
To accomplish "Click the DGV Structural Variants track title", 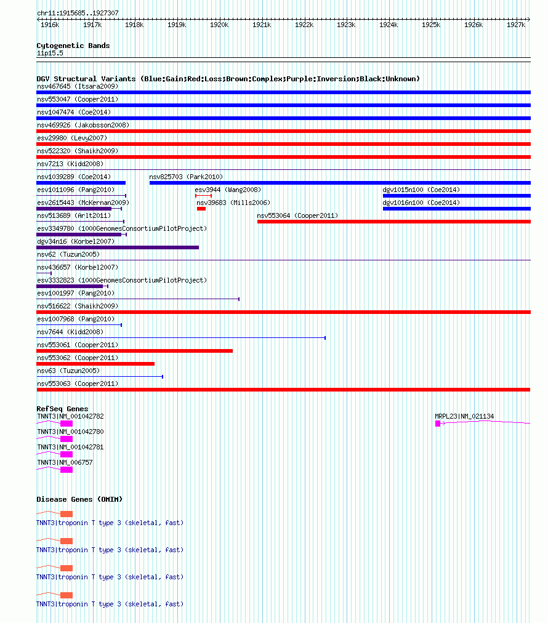I will pos(228,79).
